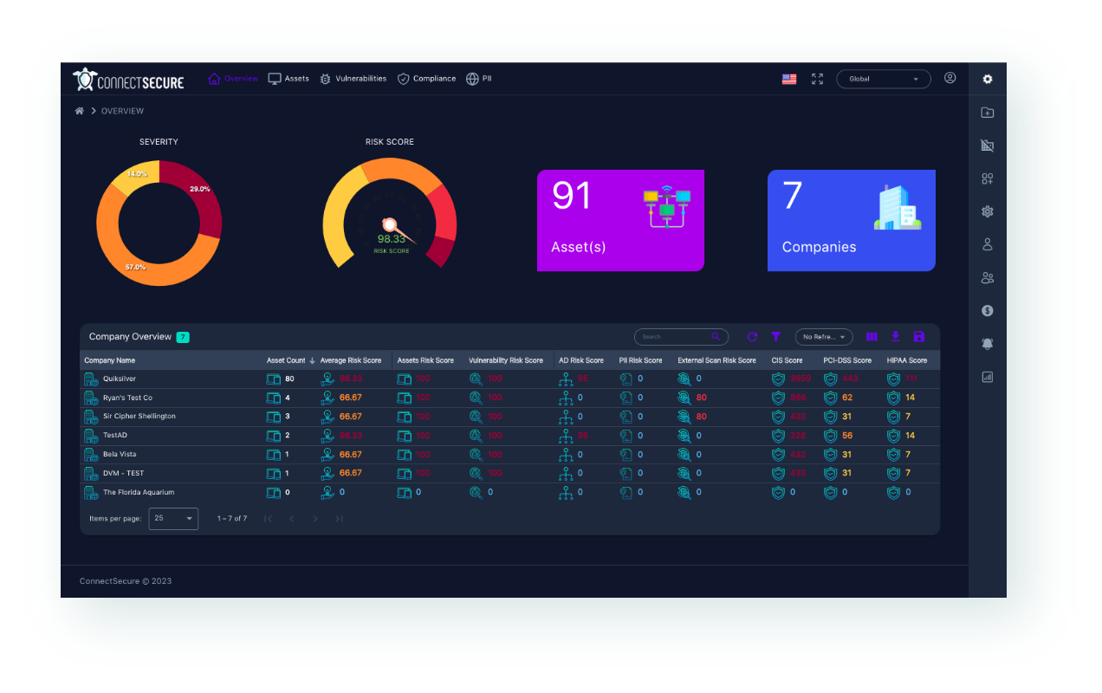
Task: Download the Company Overview table
Action: click(896, 337)
